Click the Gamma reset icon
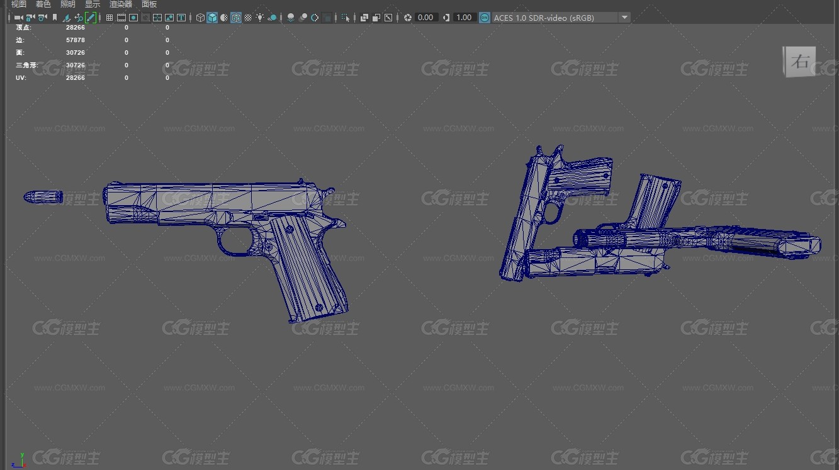The image size is (839, 470). click(x=446, y=18)
